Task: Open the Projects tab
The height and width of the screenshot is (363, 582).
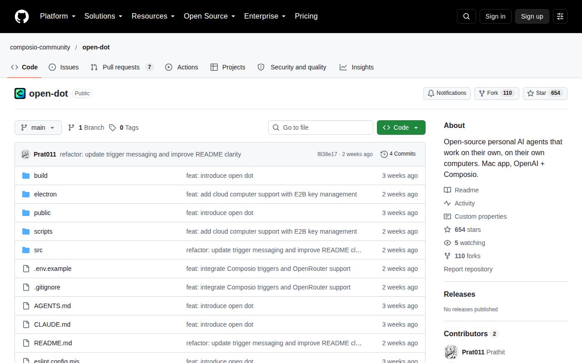Action: pyautogui.click(x=228, y=67)
